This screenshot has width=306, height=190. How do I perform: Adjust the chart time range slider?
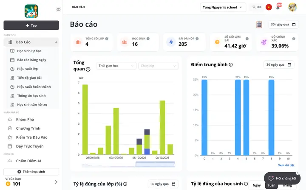[x=155, y=165]
